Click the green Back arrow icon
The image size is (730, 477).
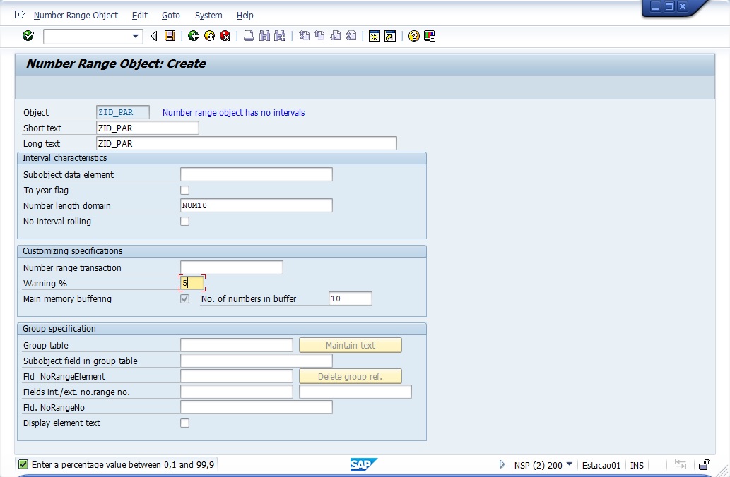coord(193,36)
